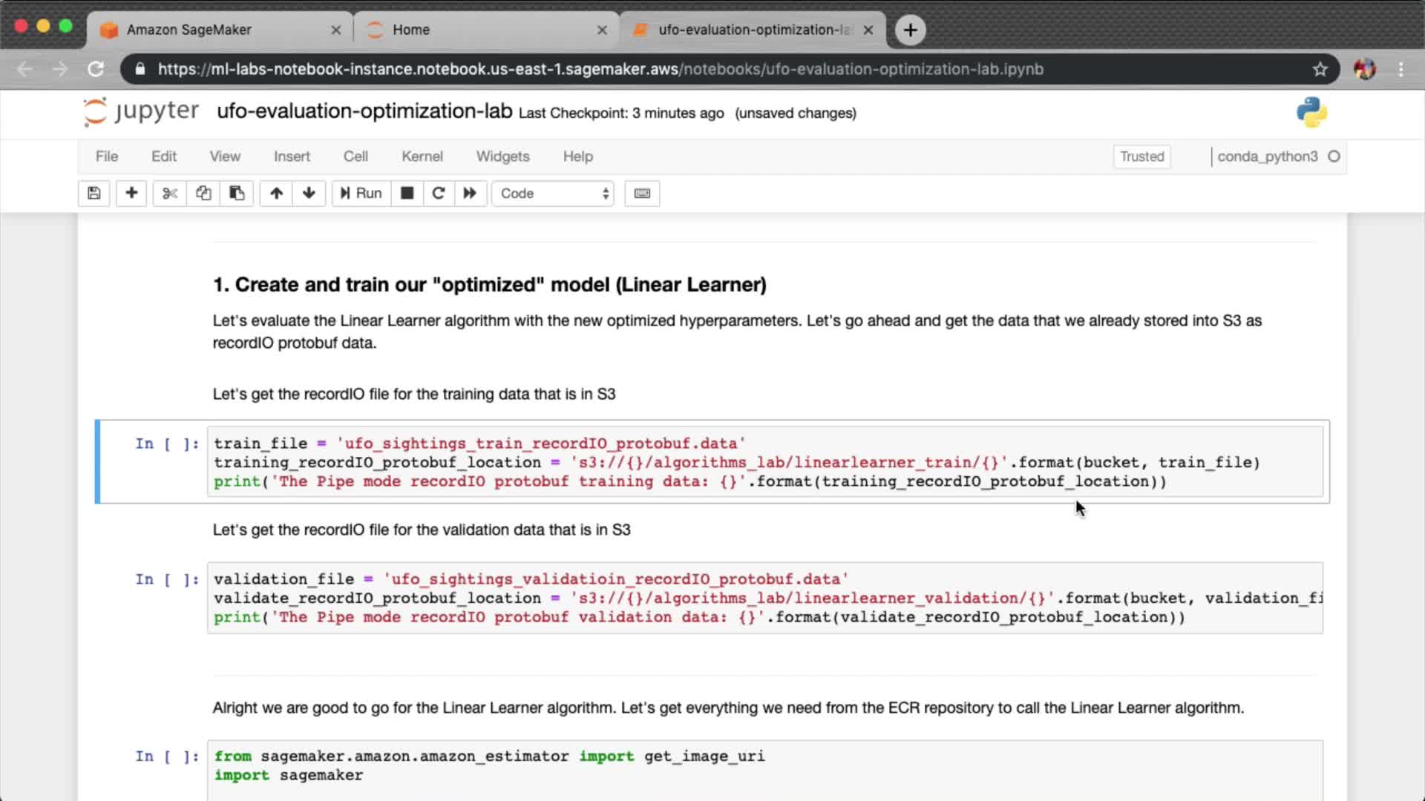Open the Widgets menu
The width and height of the screenshot is (1425, 801).
click(502, 156)
